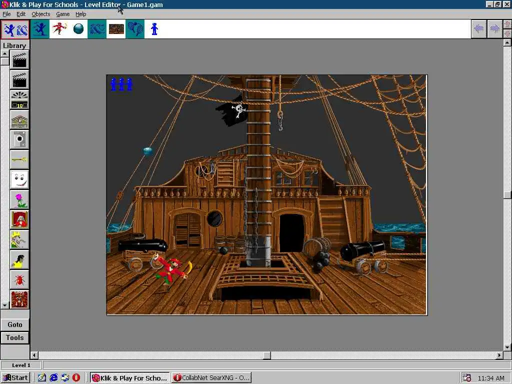Screen dimensions: 512x384
Task: Select the teal ball in the play area
Action: pyautogui.click(x=148, y=151)
